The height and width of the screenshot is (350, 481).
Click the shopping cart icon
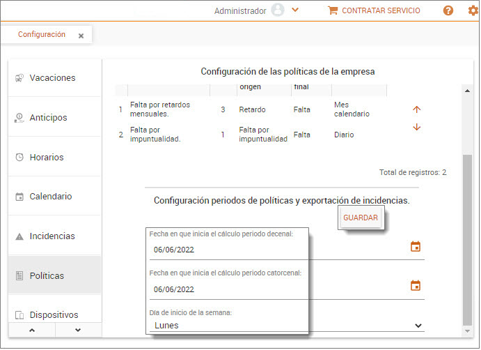pos(332,10)
